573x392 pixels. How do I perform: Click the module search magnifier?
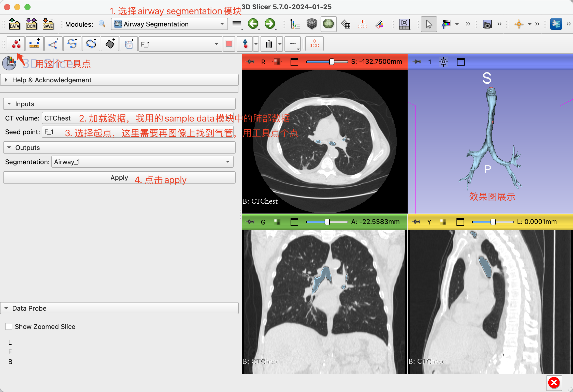tap(102, 24)
